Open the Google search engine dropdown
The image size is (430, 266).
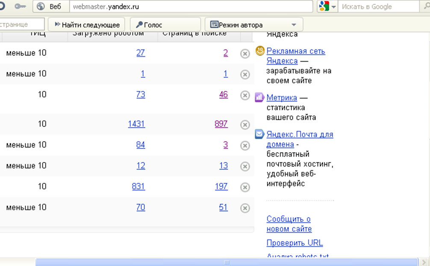pos(333,6)
